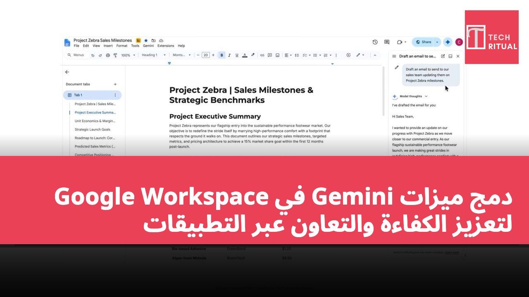Screen dimensions: 529x297
Task: Toggle bold formatting
Action: pos(222,55)
